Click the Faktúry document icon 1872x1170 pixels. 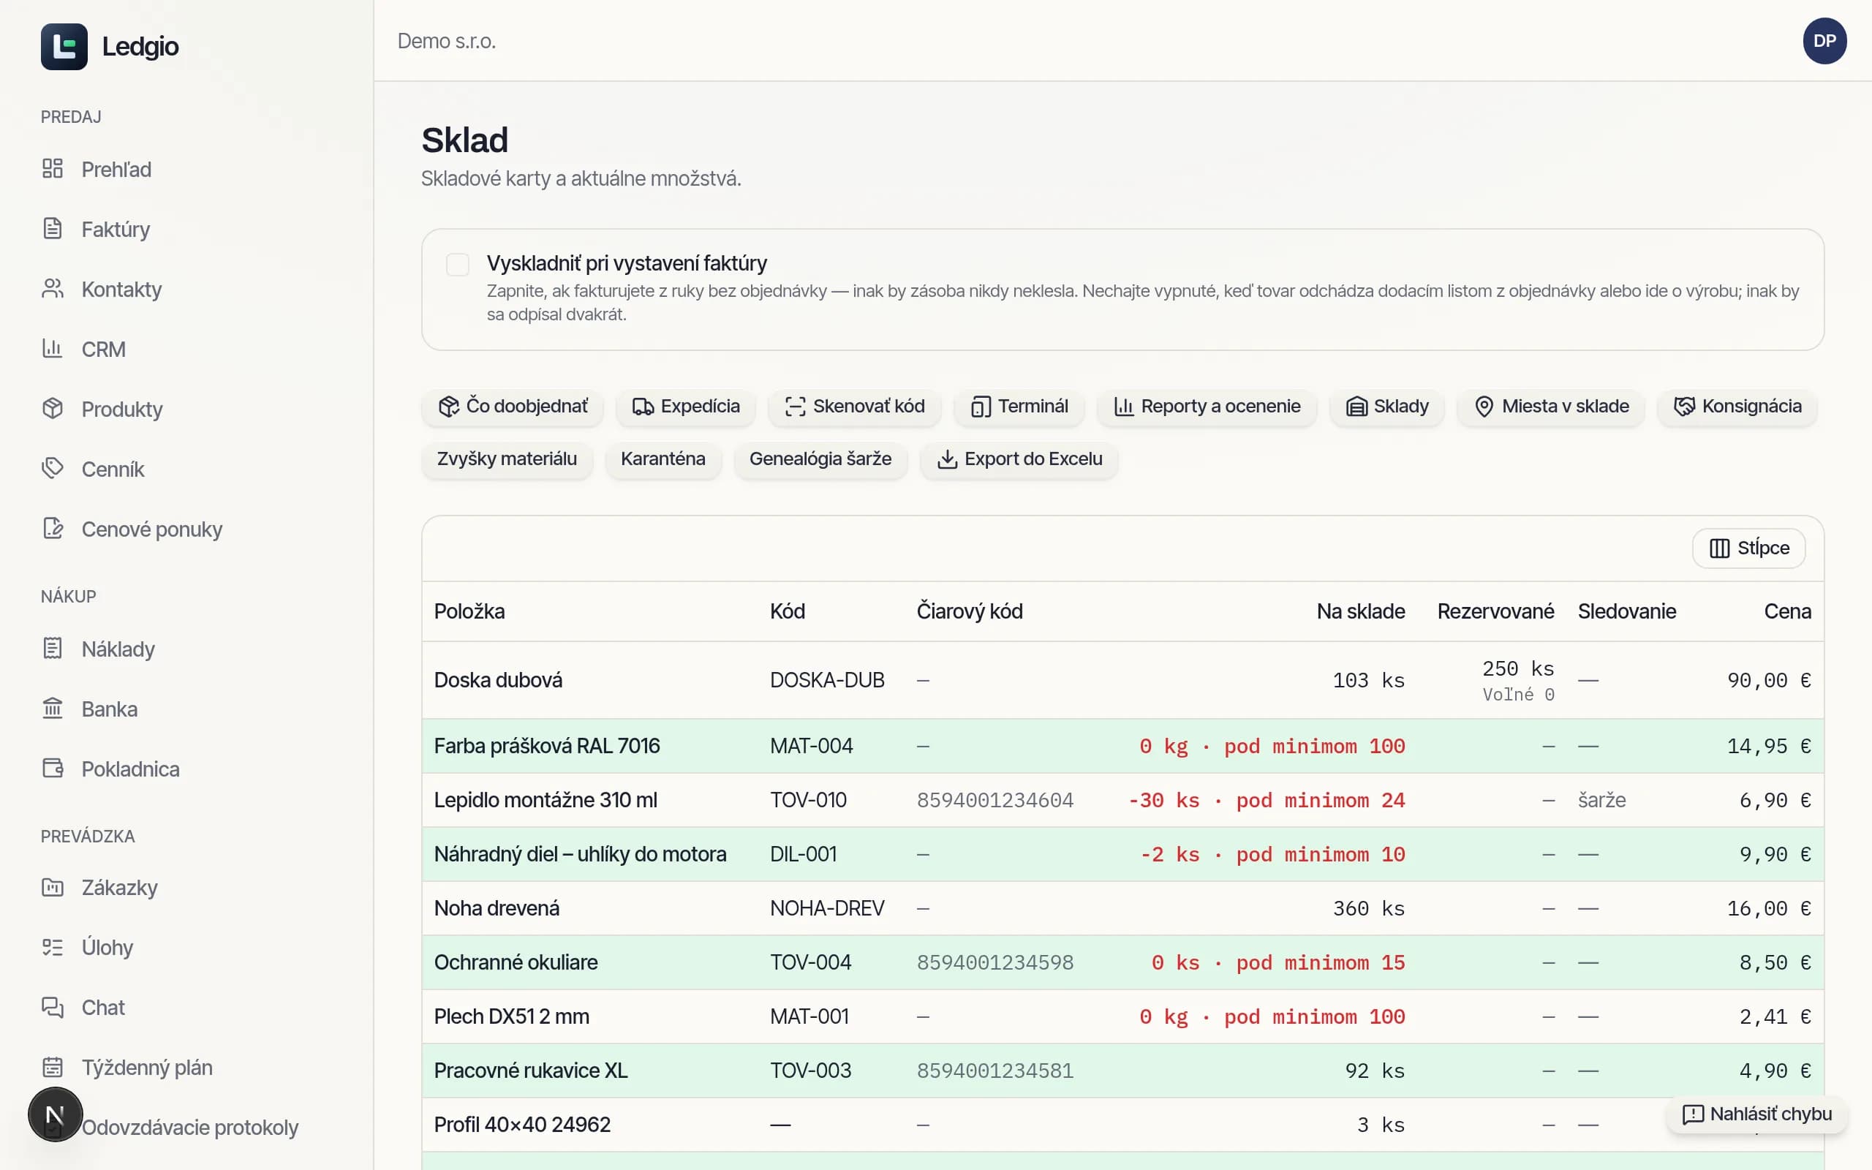(53, 228)
